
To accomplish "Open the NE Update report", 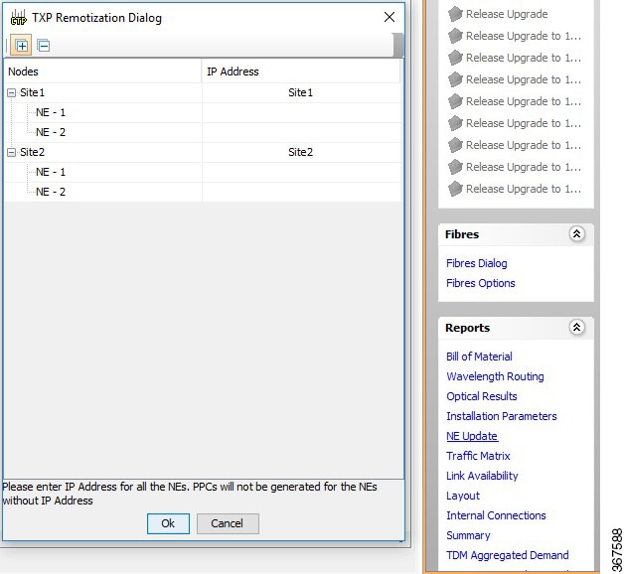I will coord(472,436).
